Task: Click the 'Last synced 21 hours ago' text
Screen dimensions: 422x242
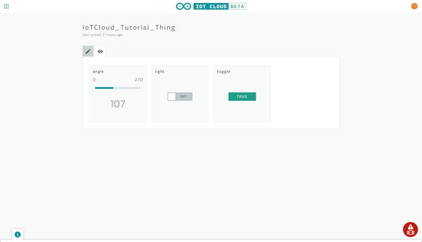Action: (103, 35)
